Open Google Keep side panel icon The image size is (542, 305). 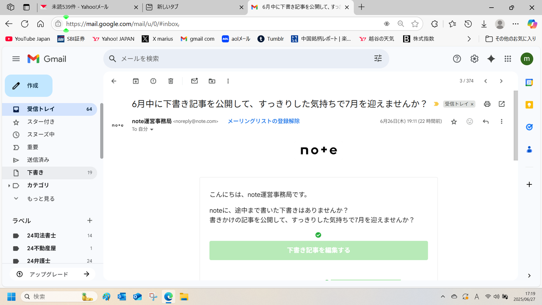(529, 105)
